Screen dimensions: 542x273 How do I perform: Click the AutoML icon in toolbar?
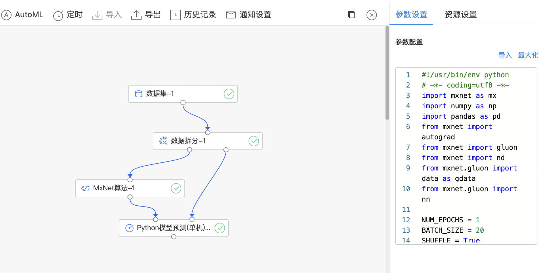click(6, 15)
